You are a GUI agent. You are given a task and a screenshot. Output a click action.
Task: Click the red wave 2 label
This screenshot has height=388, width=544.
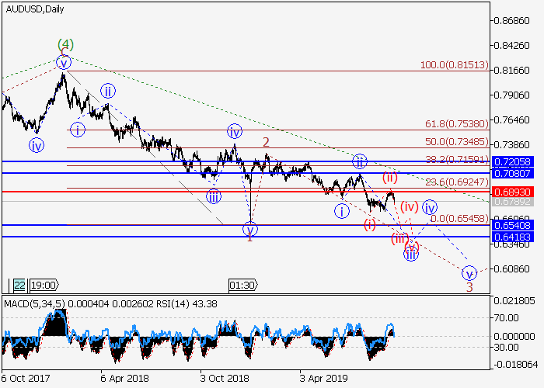266,142
